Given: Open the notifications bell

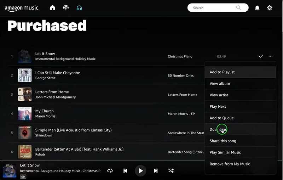Looking at the screenshot, I should coord(257,8).
